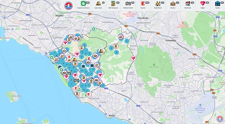
Task: Toggle the Eczane pharmacy filter
Action: (x=143, y=6)
